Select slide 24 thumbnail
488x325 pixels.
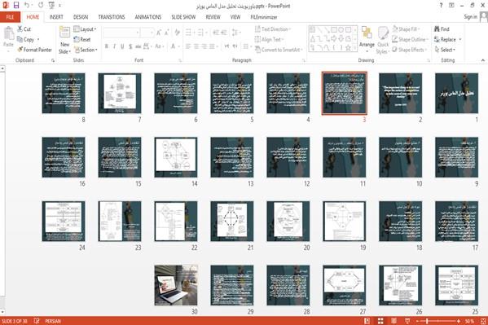point(64,221)
